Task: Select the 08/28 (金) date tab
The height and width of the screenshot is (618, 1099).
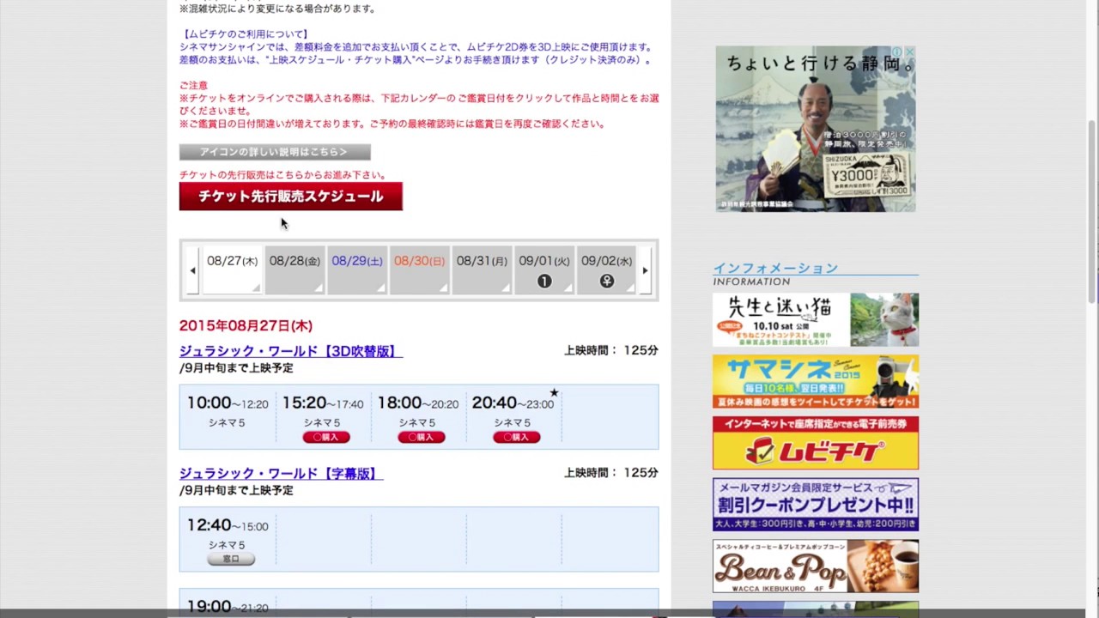Action: pos(294,270)
